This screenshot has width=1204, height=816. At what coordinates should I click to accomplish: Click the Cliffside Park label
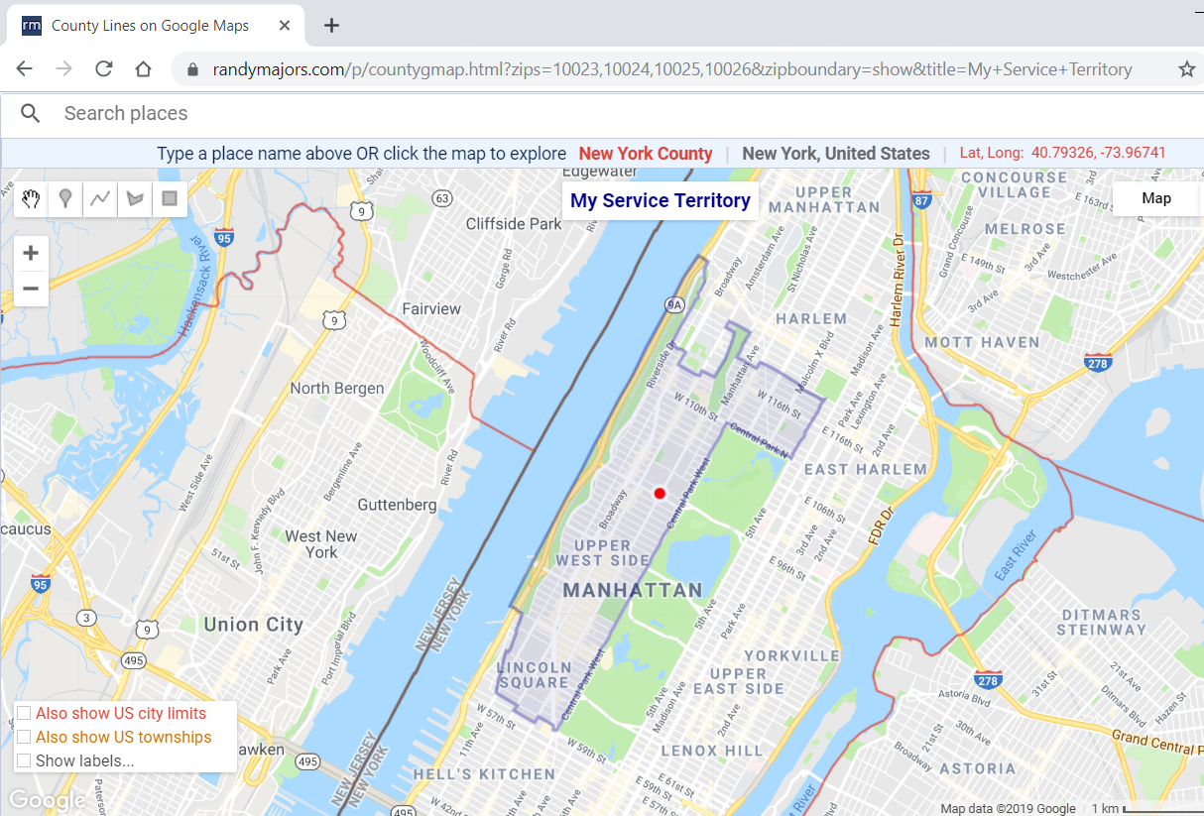click(x=514, y=223)
